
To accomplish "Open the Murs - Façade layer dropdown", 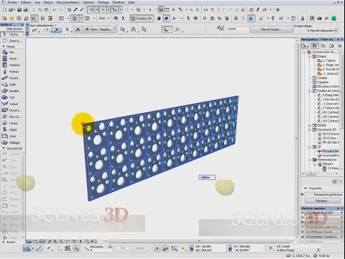I will (x=100, y=29).
